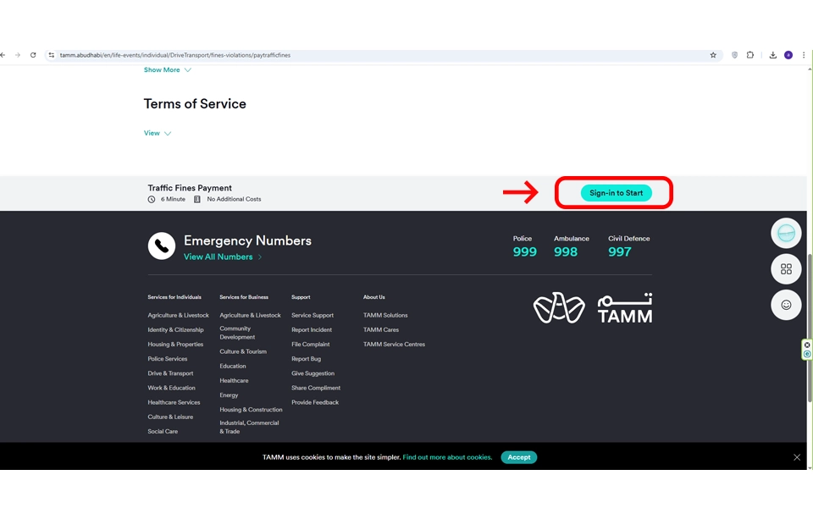Open Find out more about cookies link

447,457
